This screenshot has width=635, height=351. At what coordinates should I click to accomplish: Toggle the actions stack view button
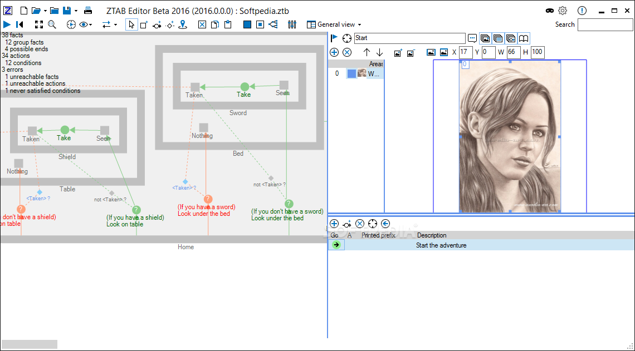click(511, 38)
